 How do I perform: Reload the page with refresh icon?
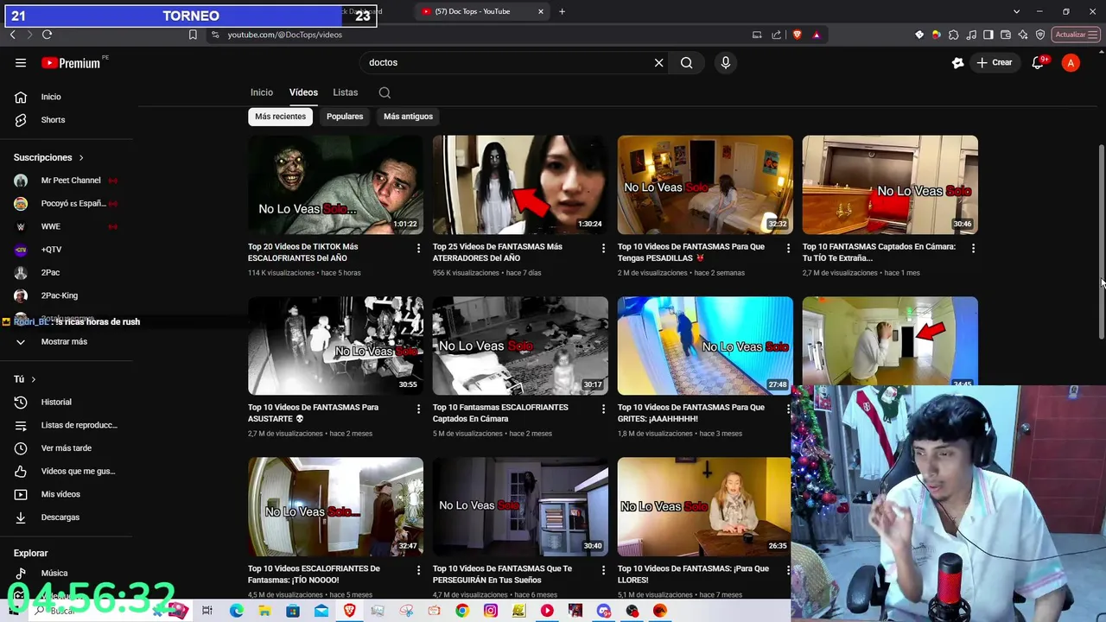47,35
